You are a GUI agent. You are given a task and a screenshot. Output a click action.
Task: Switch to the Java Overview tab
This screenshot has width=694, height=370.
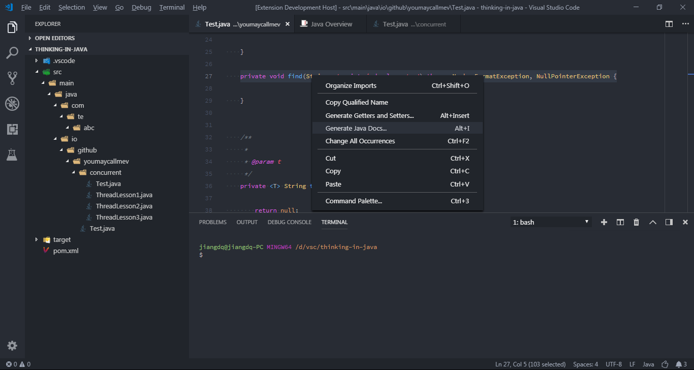point(331,24)
